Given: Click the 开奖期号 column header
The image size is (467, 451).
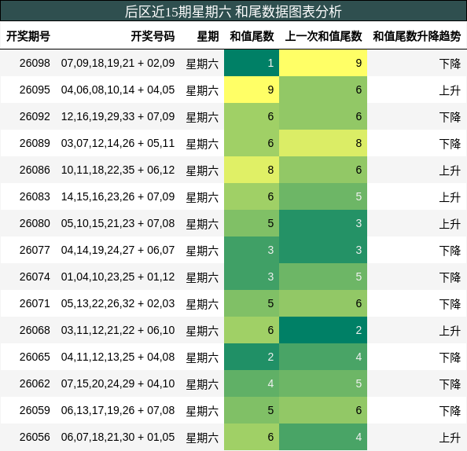Looking at the screenshot, I should (28, 36).
